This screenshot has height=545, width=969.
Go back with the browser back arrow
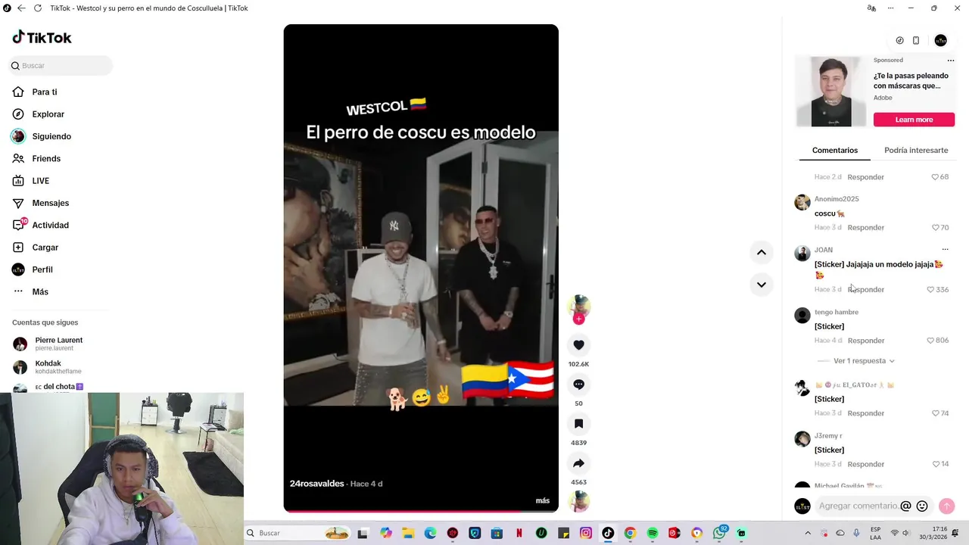(21, 8)
